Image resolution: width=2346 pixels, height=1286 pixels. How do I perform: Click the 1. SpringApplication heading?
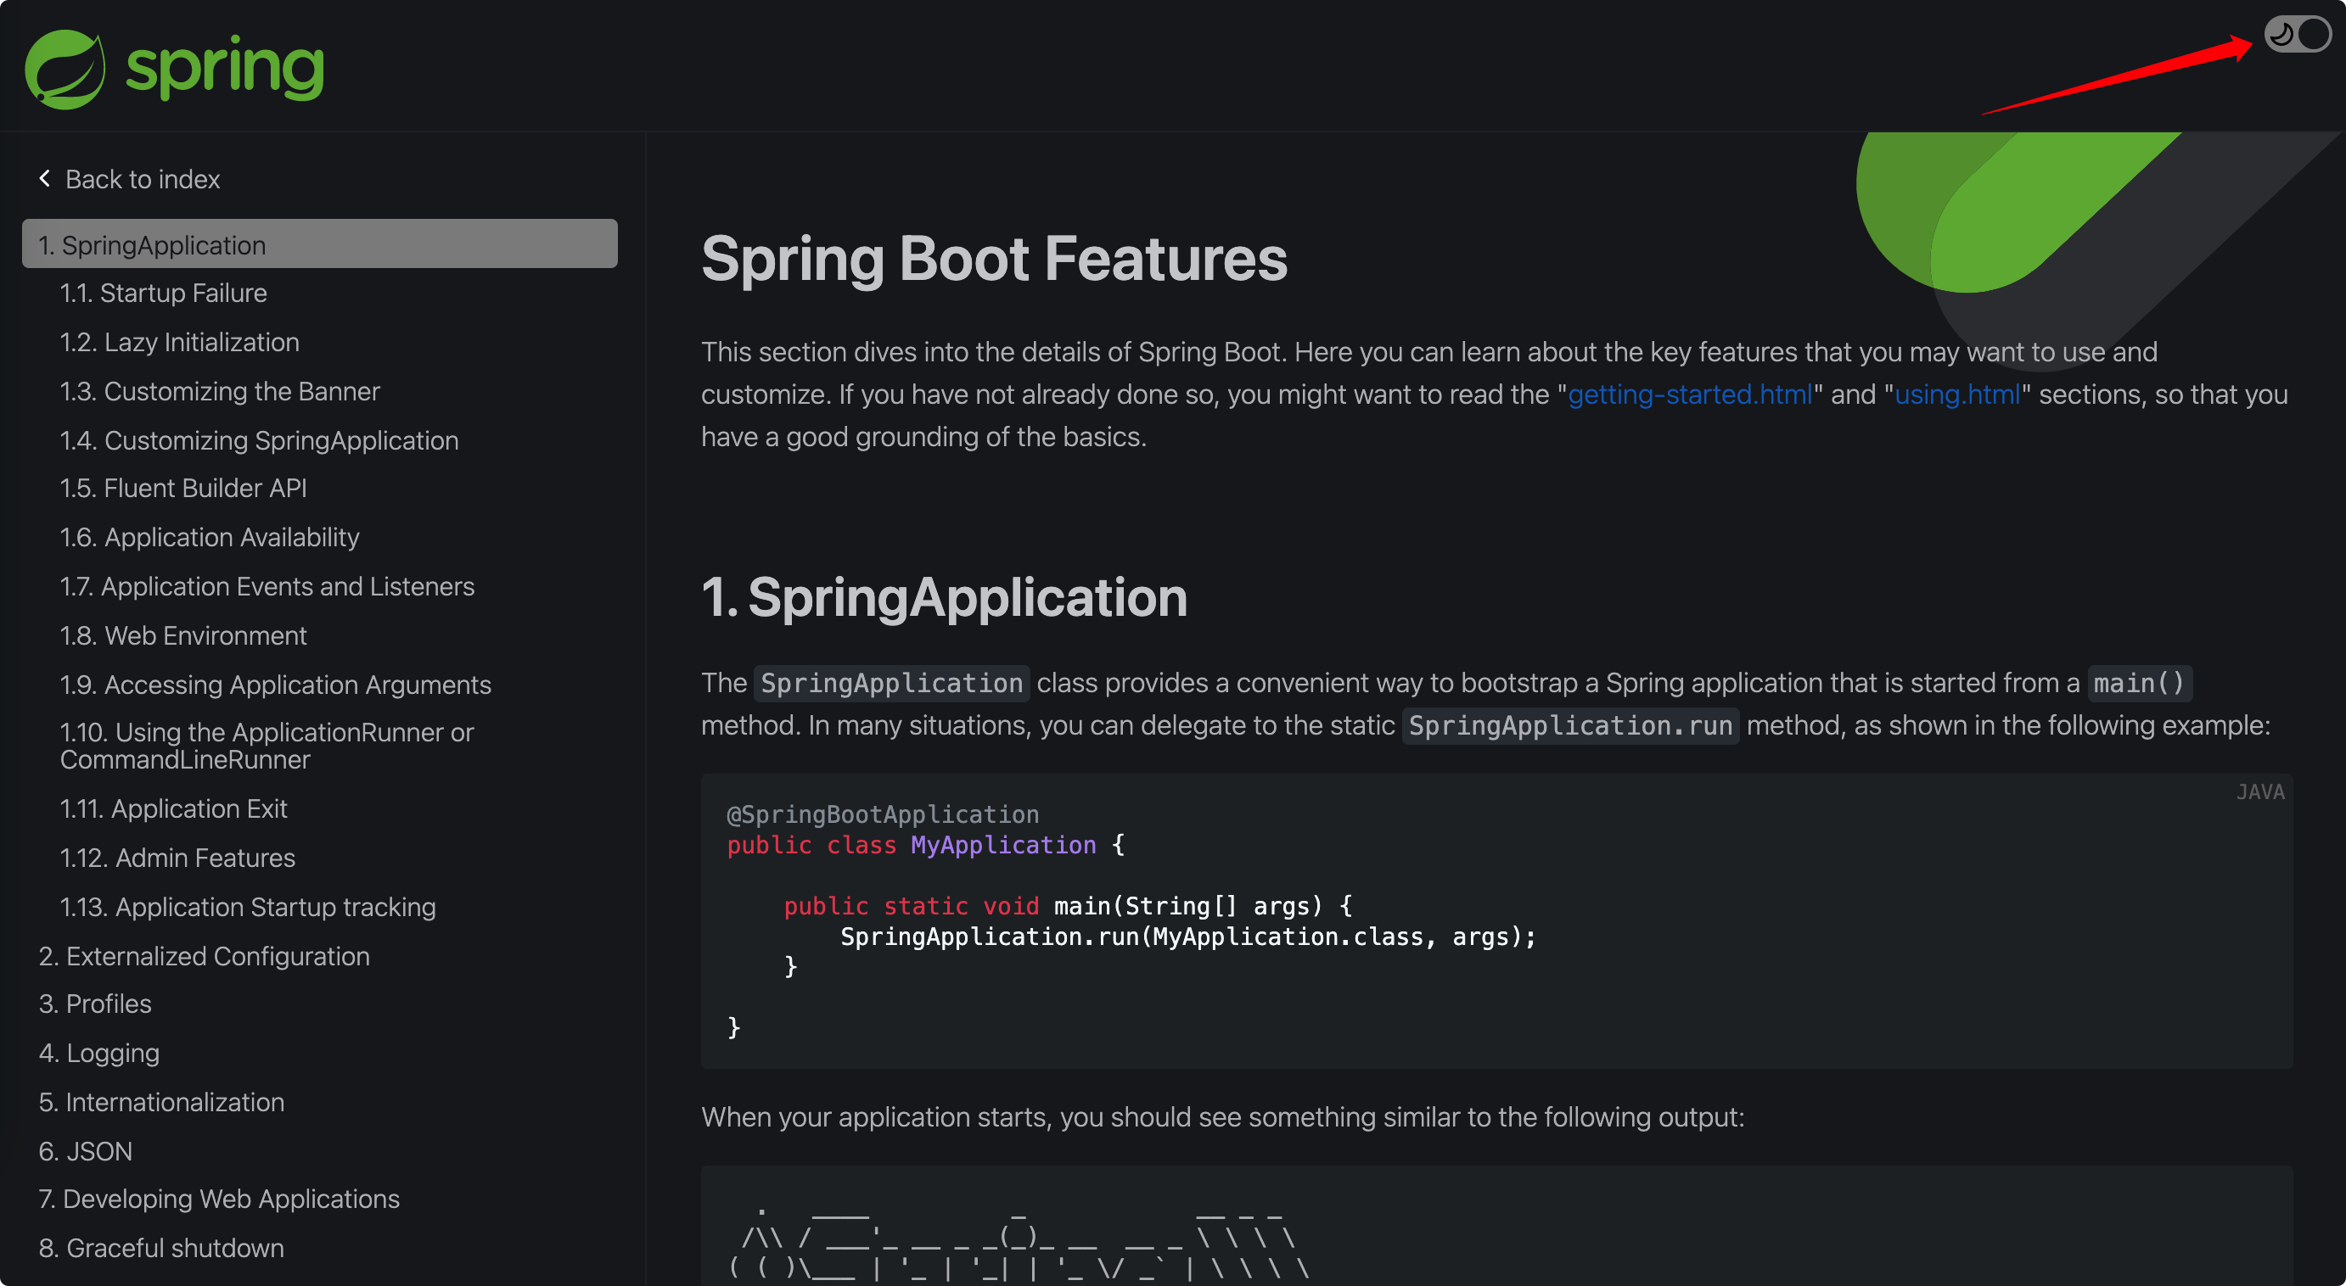point(945,598)
